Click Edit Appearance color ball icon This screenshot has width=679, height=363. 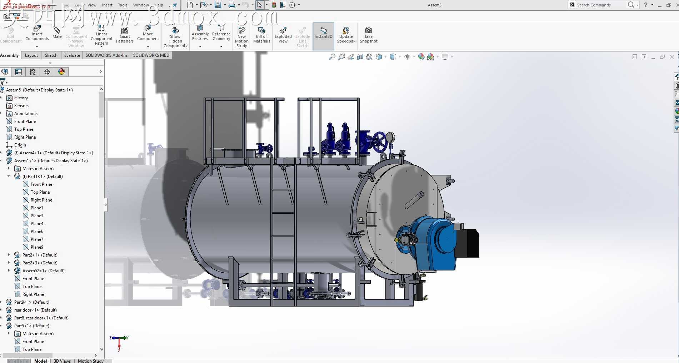tap(421, 57)
